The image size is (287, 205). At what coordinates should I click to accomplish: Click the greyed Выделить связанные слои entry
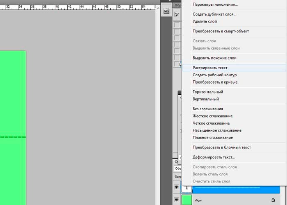[216, 48]
